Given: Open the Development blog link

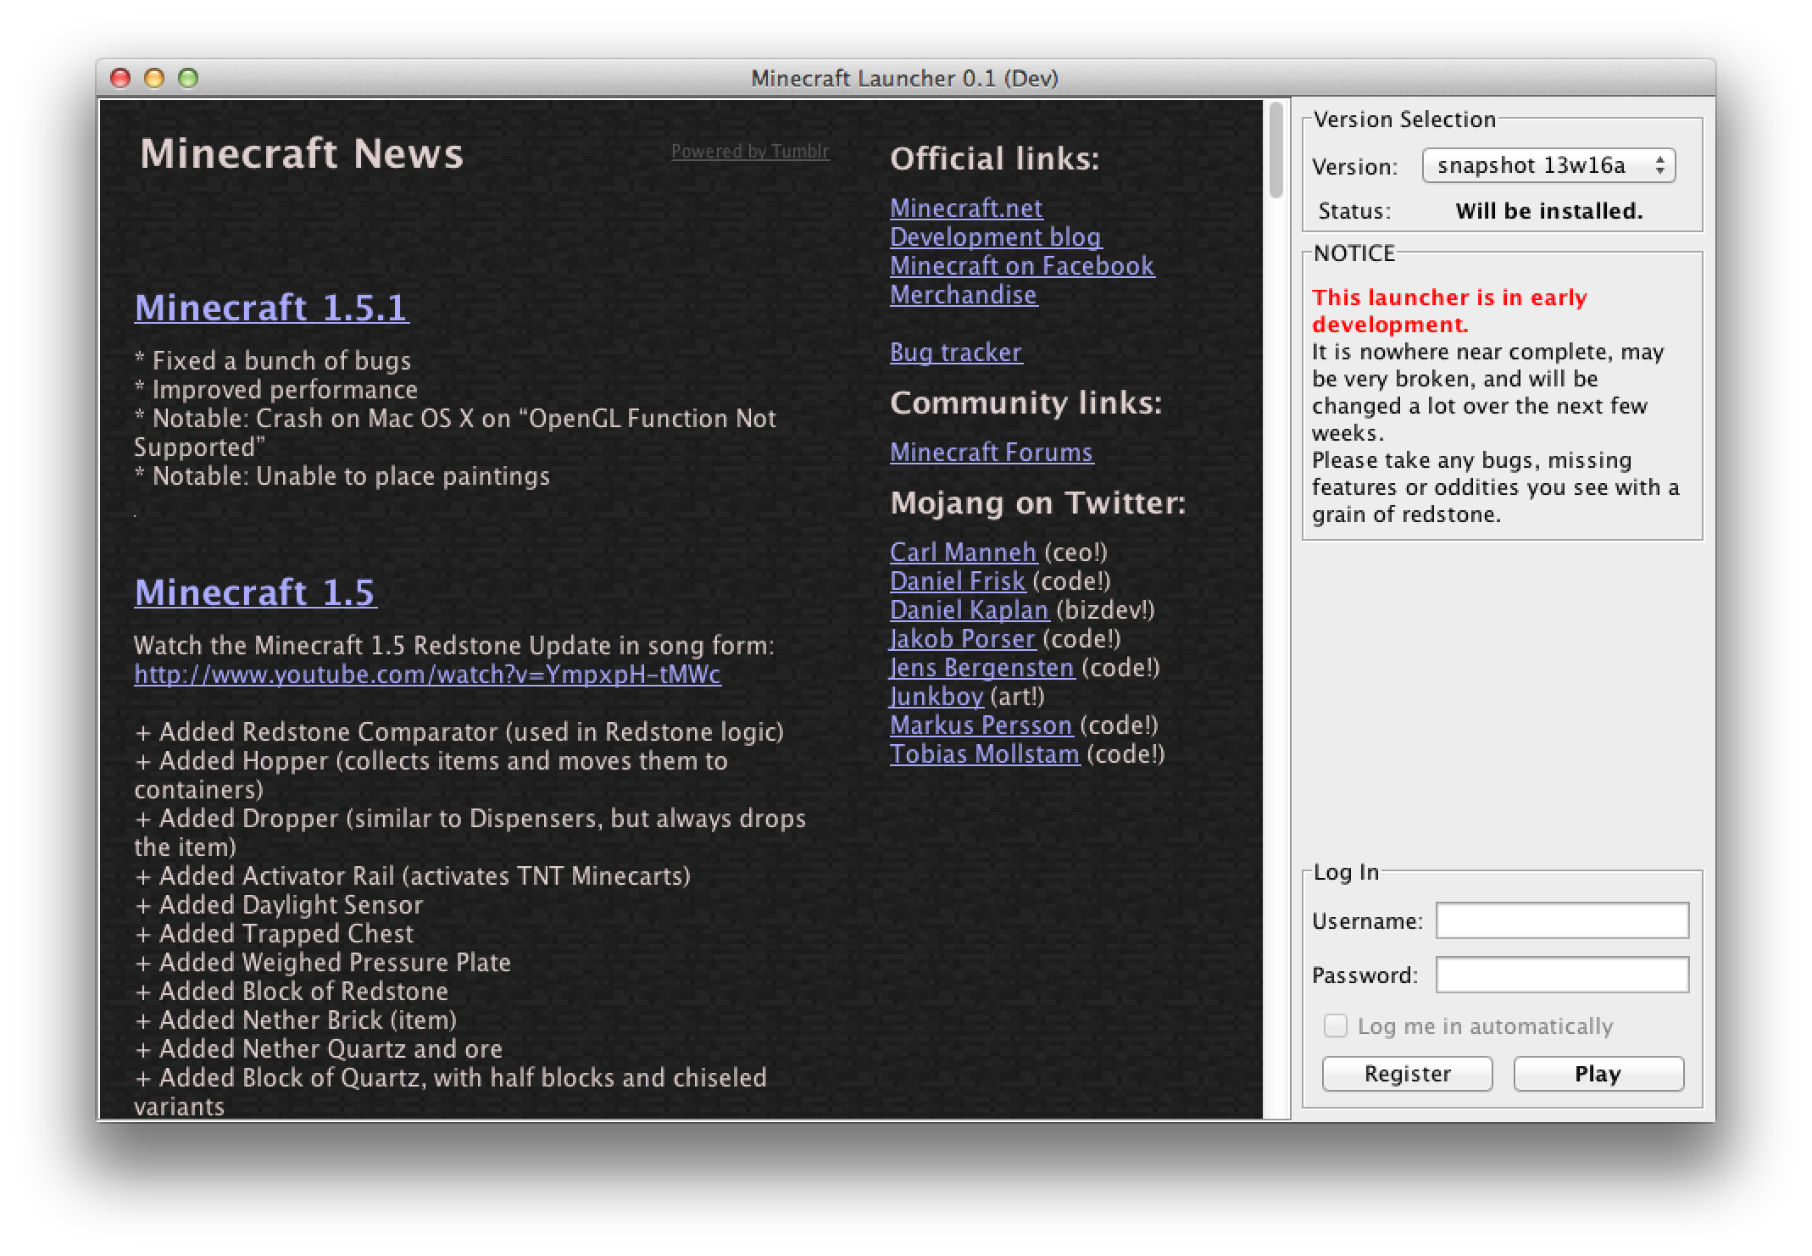Looking at the screenshot, I should point(995,237).
